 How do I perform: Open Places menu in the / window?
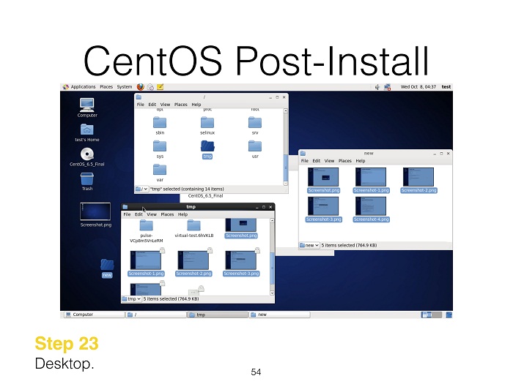[180, 105]
